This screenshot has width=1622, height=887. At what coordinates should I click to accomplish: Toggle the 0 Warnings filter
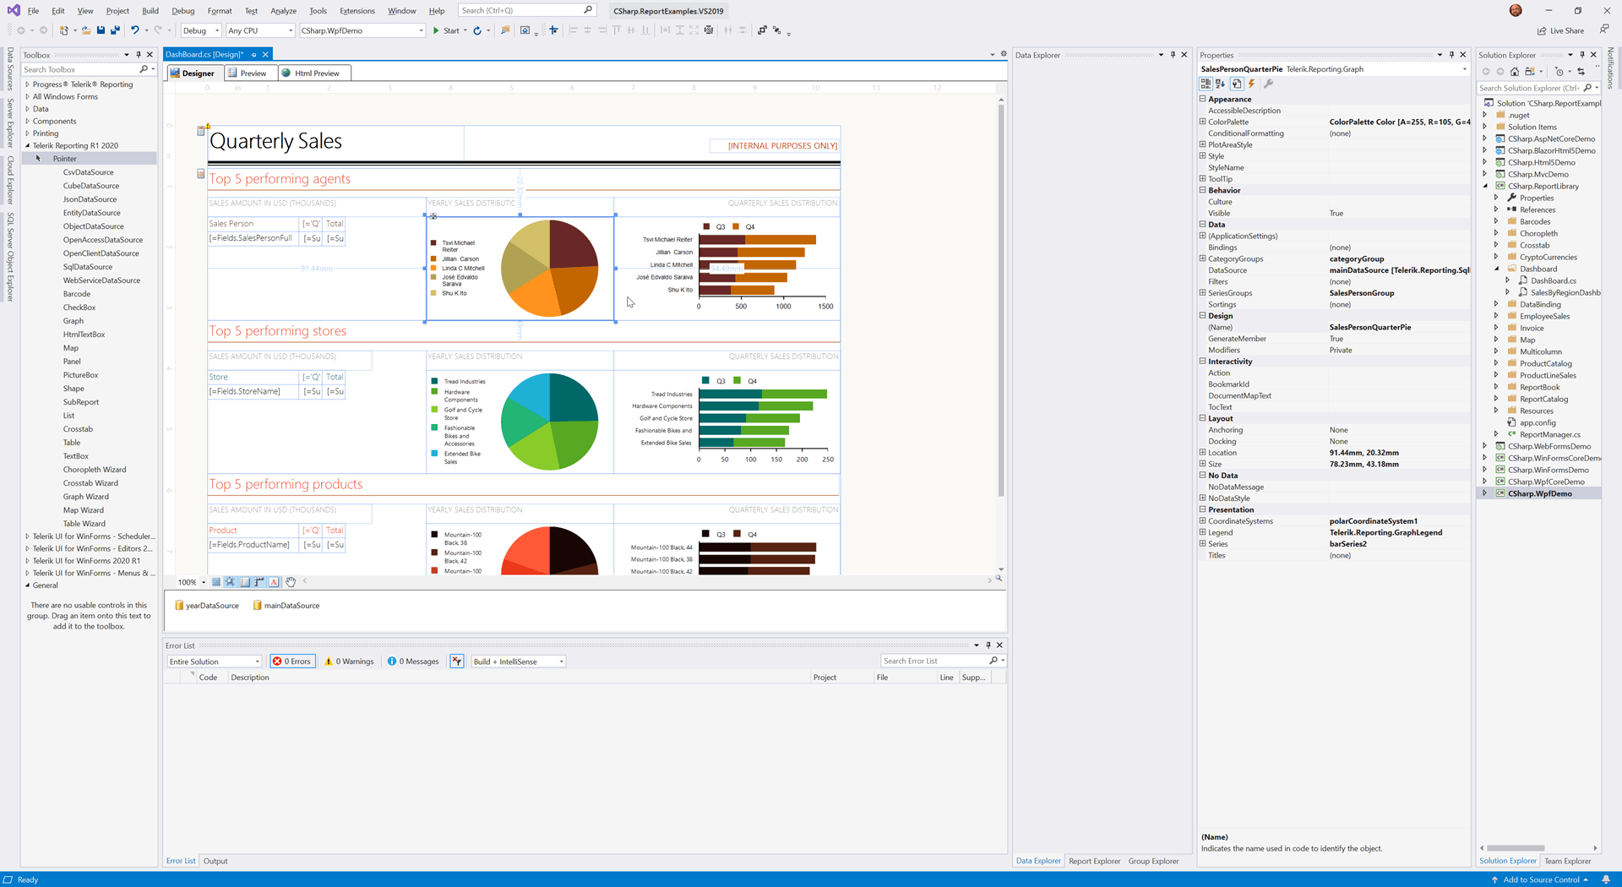coord(350,661)
